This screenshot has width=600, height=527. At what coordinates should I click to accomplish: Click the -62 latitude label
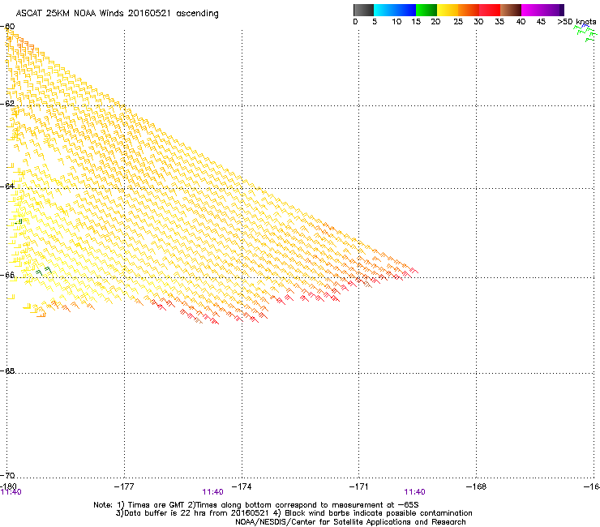tap(7, 104)
